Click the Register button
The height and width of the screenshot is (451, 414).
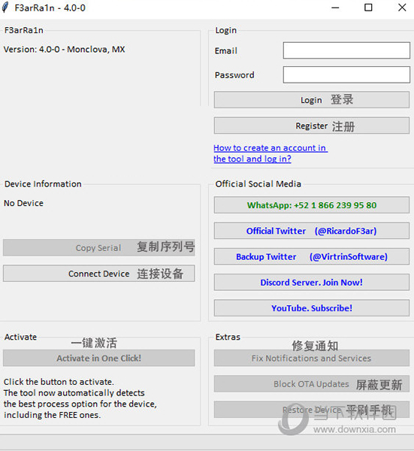coord(312,126)
